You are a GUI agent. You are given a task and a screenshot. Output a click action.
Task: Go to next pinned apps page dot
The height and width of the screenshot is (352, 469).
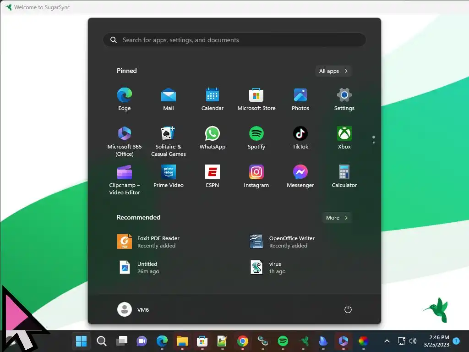point(374,143)
